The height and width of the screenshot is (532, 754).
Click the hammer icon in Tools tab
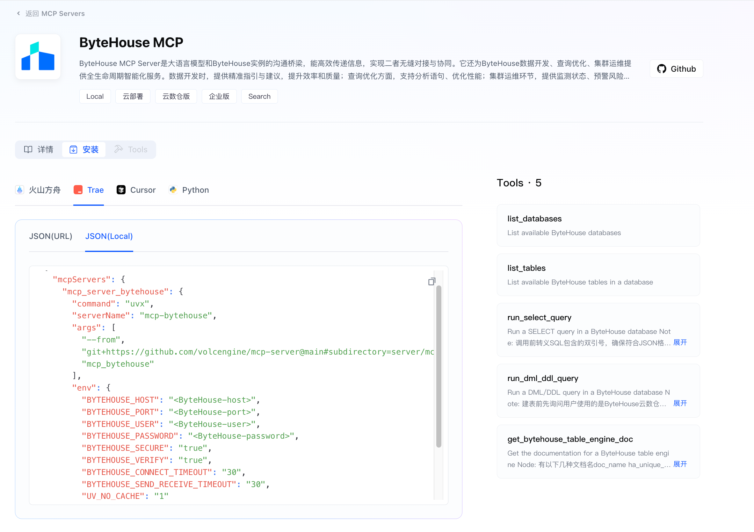118,149
